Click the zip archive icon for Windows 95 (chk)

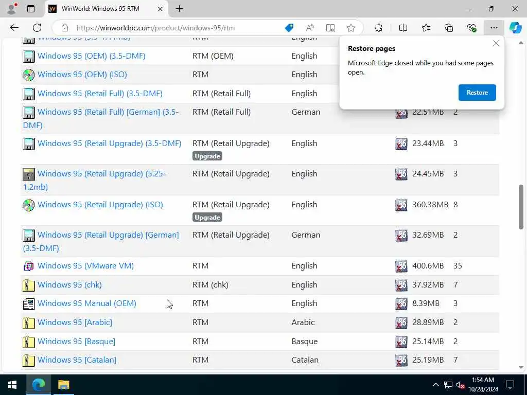coord(29,285)
